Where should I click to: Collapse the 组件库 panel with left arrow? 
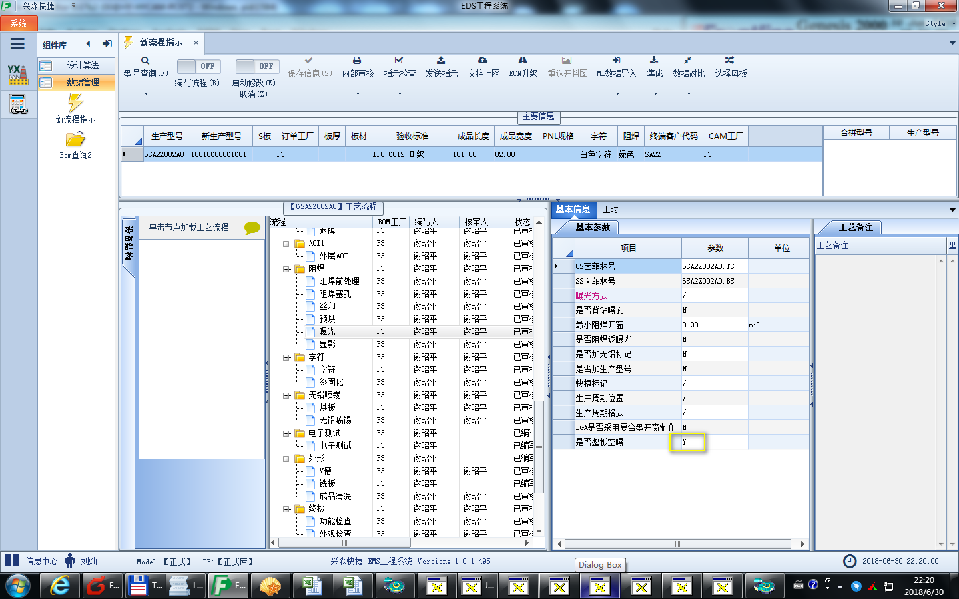tap(89, 44)
